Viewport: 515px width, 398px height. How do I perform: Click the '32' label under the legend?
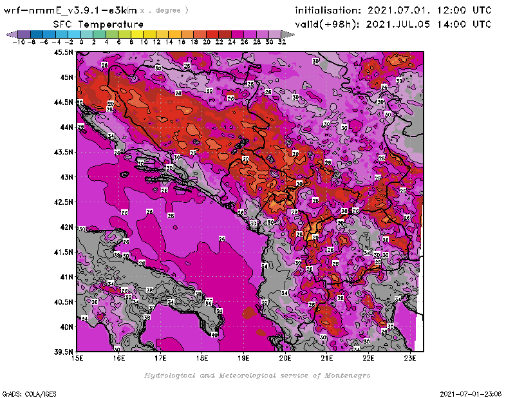[x=282, y=42]
